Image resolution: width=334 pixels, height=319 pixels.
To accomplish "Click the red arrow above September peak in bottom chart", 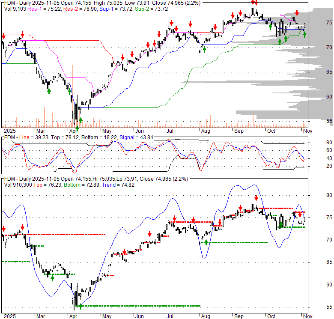I will (256, 198).
